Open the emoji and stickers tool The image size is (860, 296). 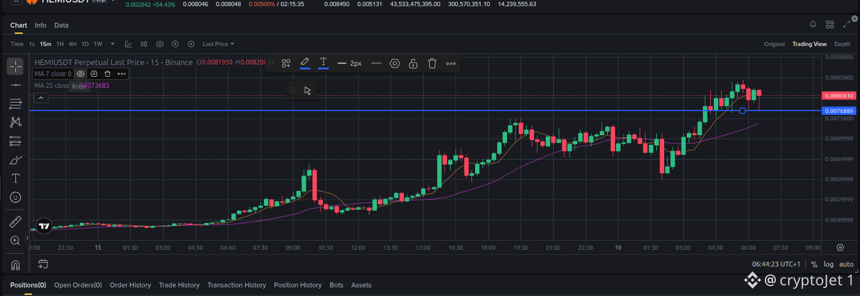(15, 198)
